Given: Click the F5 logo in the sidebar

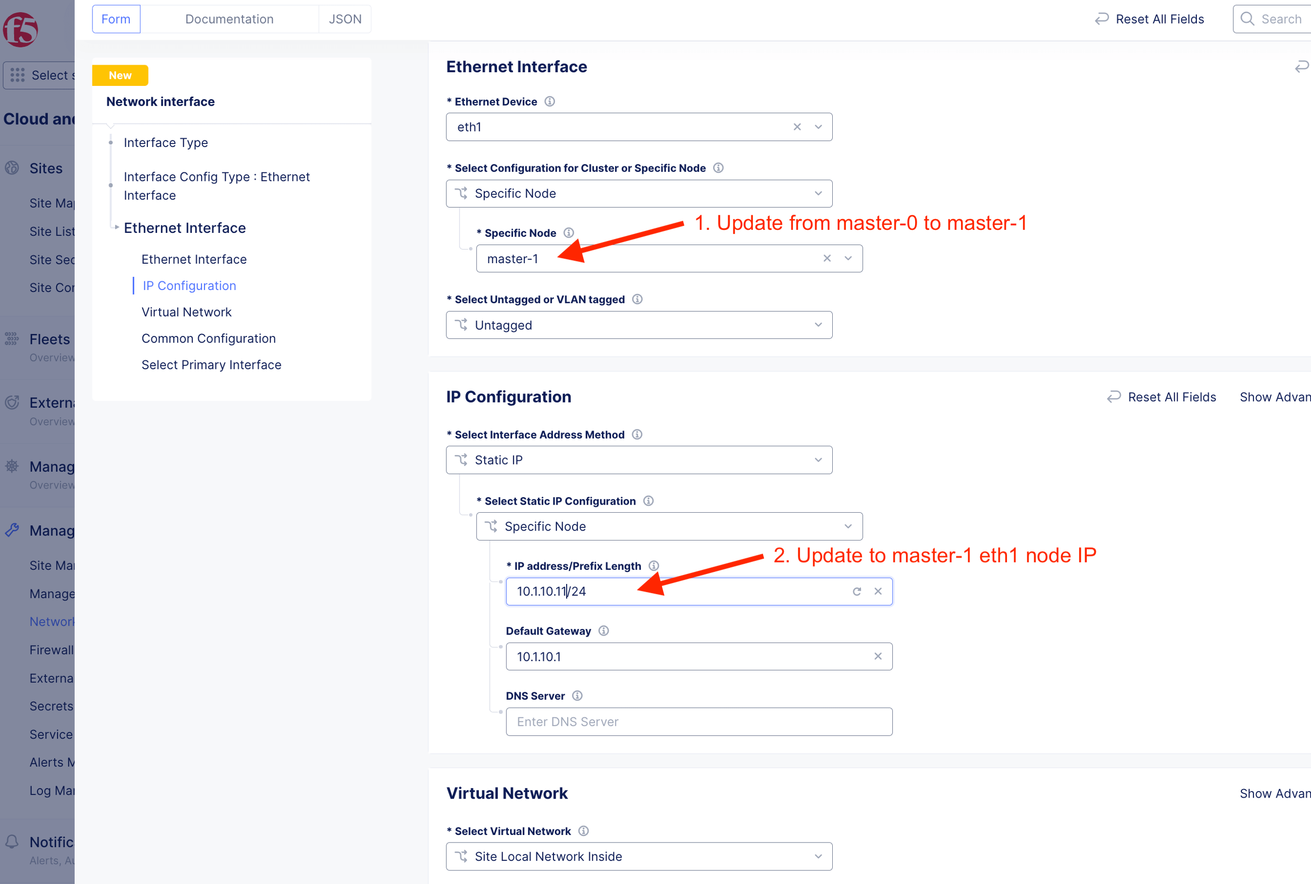Looking at the screenshot, I should pyautogui.click(x=21, y=29).
